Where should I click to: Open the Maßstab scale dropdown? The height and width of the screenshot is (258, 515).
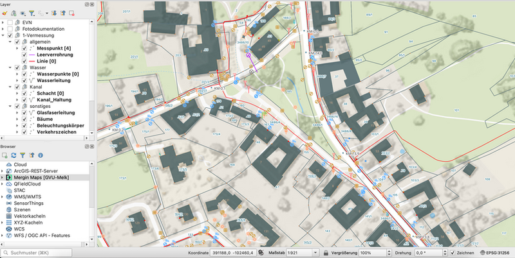coord(315,253)
